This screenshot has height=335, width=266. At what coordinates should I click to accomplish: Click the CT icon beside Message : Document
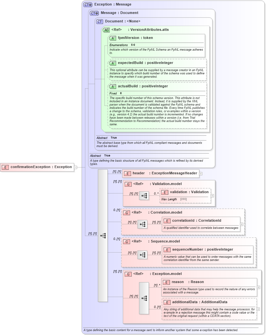94,13
